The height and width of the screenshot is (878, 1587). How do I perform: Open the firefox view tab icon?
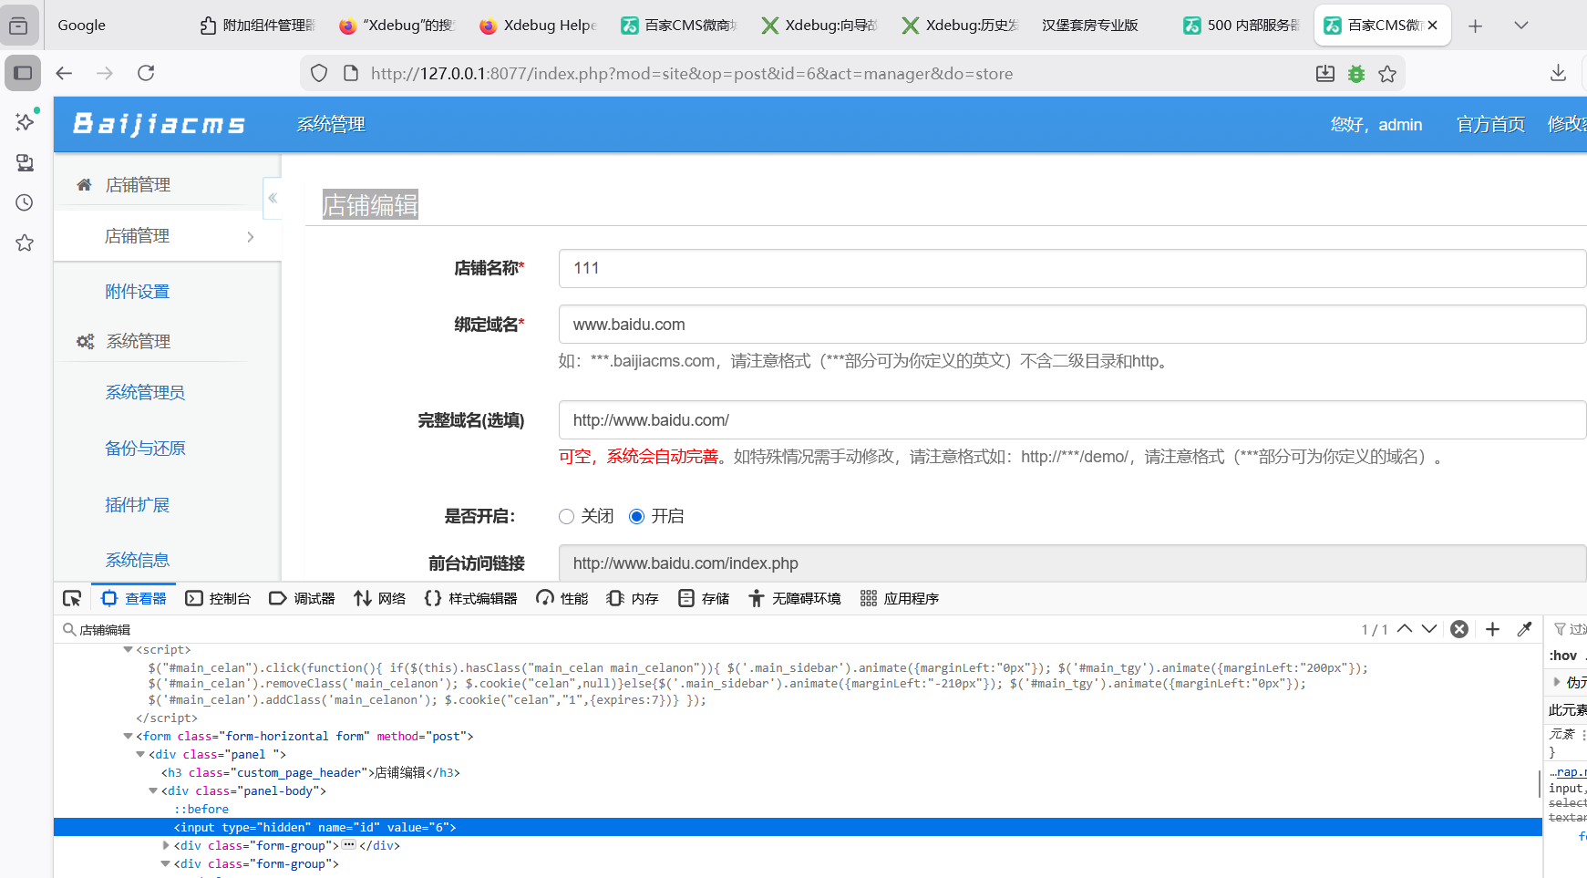(x=18, y=26)
